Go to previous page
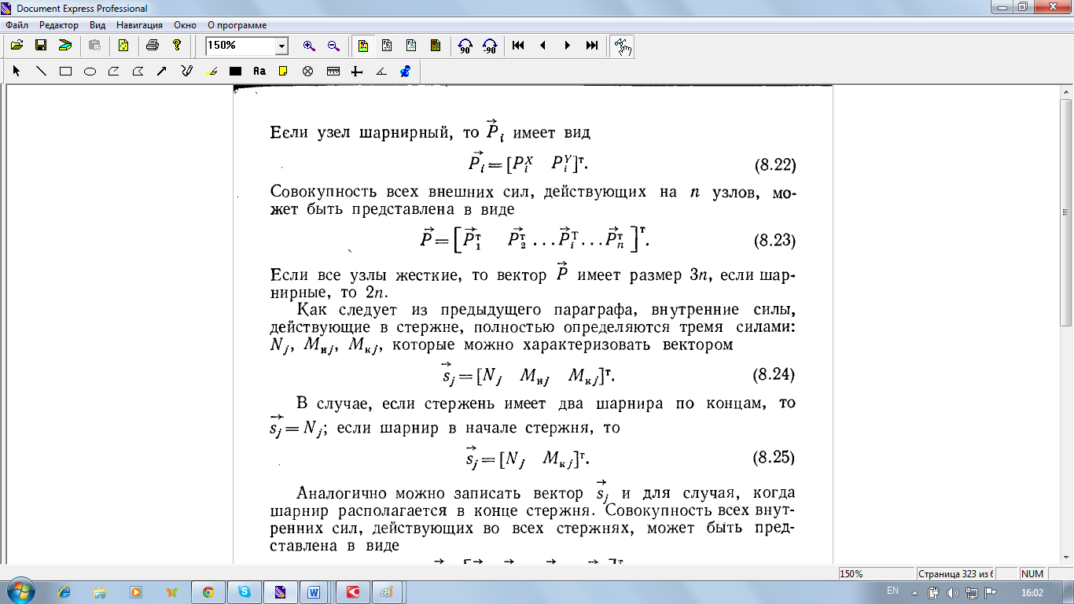Viewport: 1074px width, 604px height. (543, 46)
